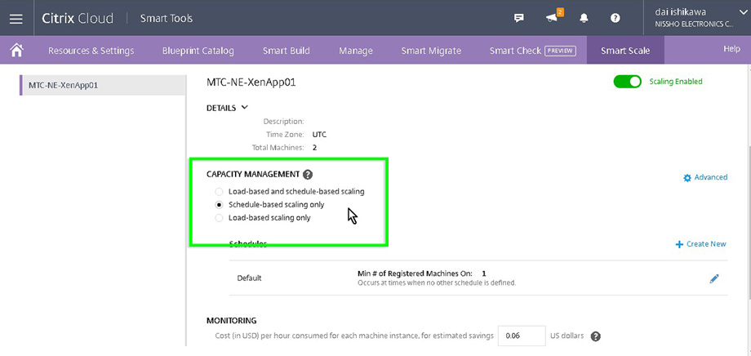The image size is (751, 356).
Task: Click the Create New schedule link
Action: [x=700, y=244]
